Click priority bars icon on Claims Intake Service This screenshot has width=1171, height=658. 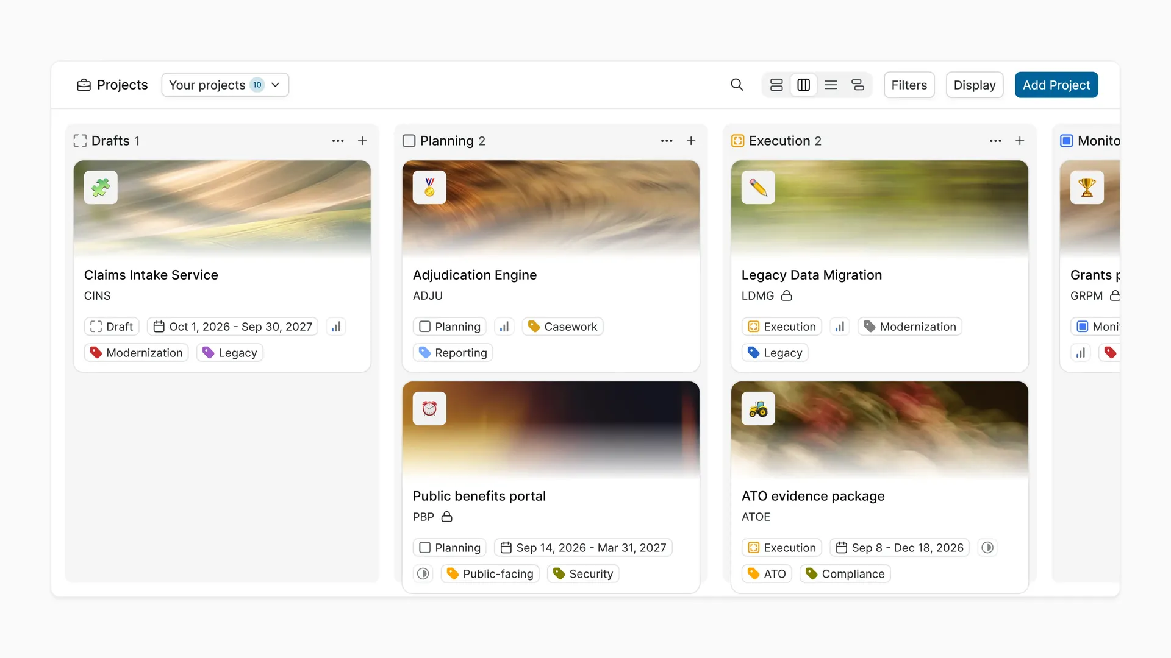336,327
